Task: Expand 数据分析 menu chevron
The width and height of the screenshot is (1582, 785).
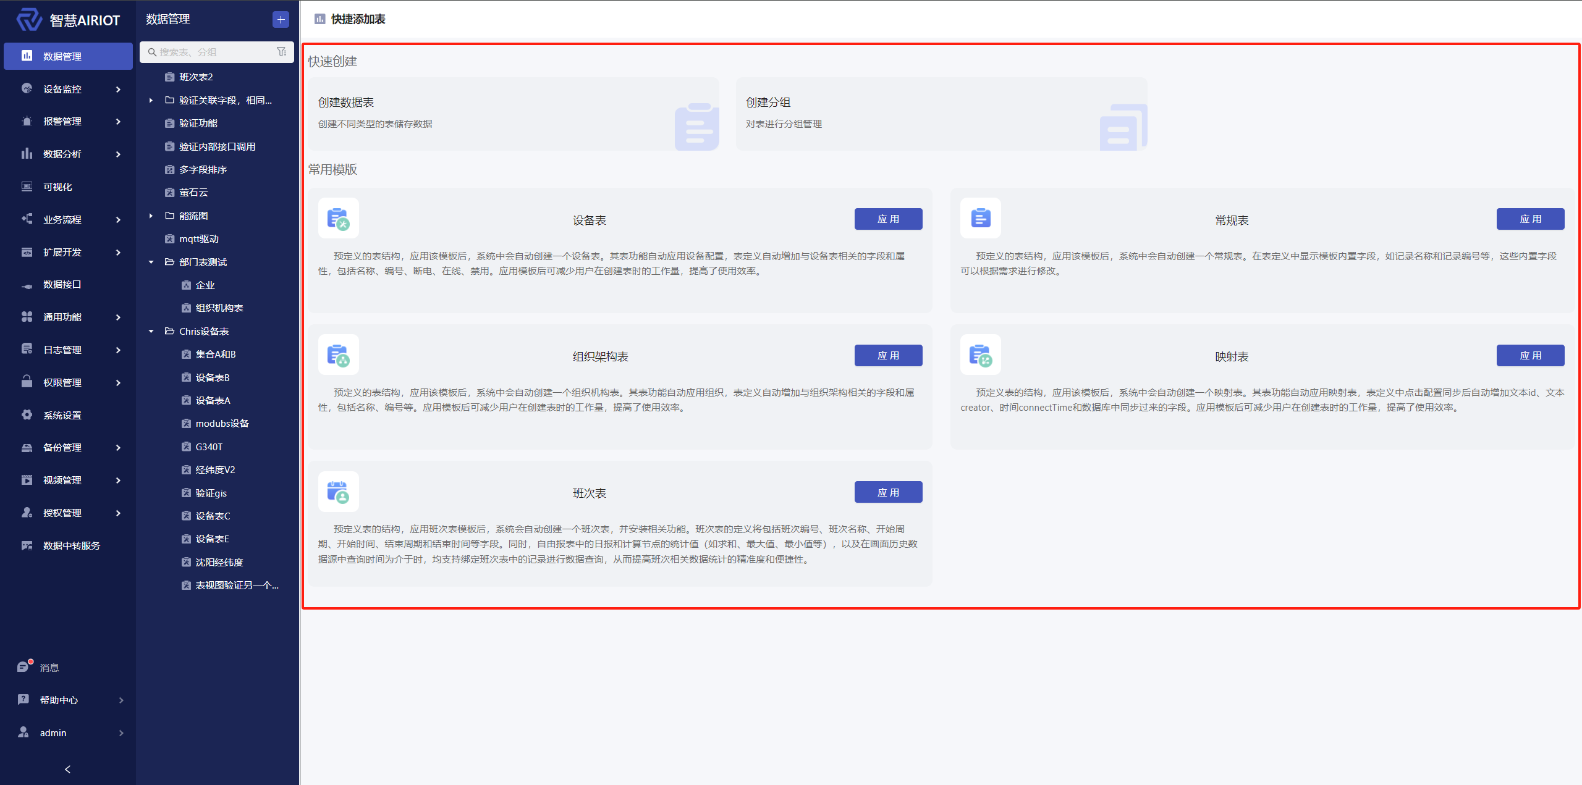Action: (118, 154)
